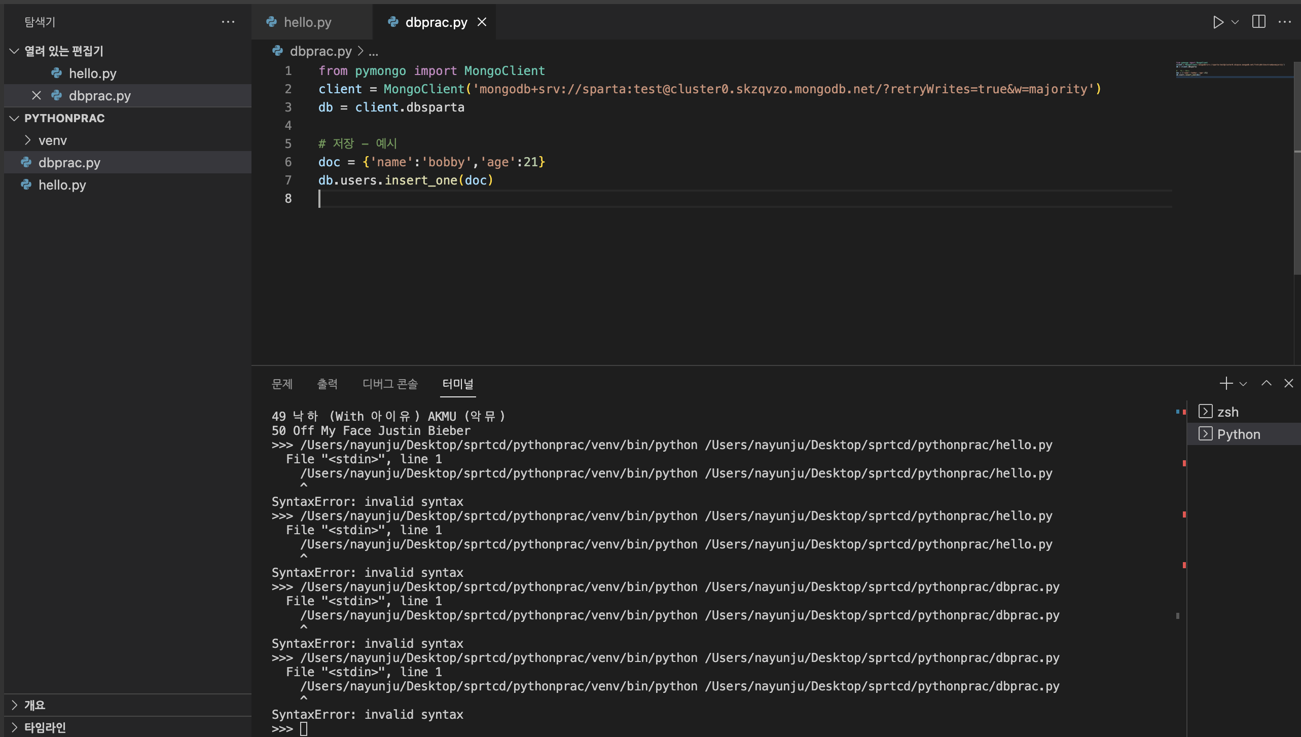Open hello.py in PYTHONPRAC tree
The height and width of the screenshot is (737, 1301).
point(128,185)
